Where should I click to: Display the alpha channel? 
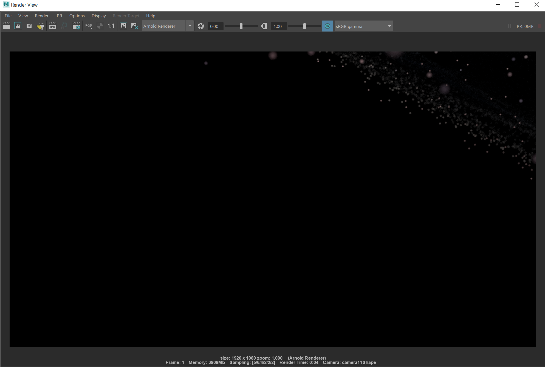(100, 26)
